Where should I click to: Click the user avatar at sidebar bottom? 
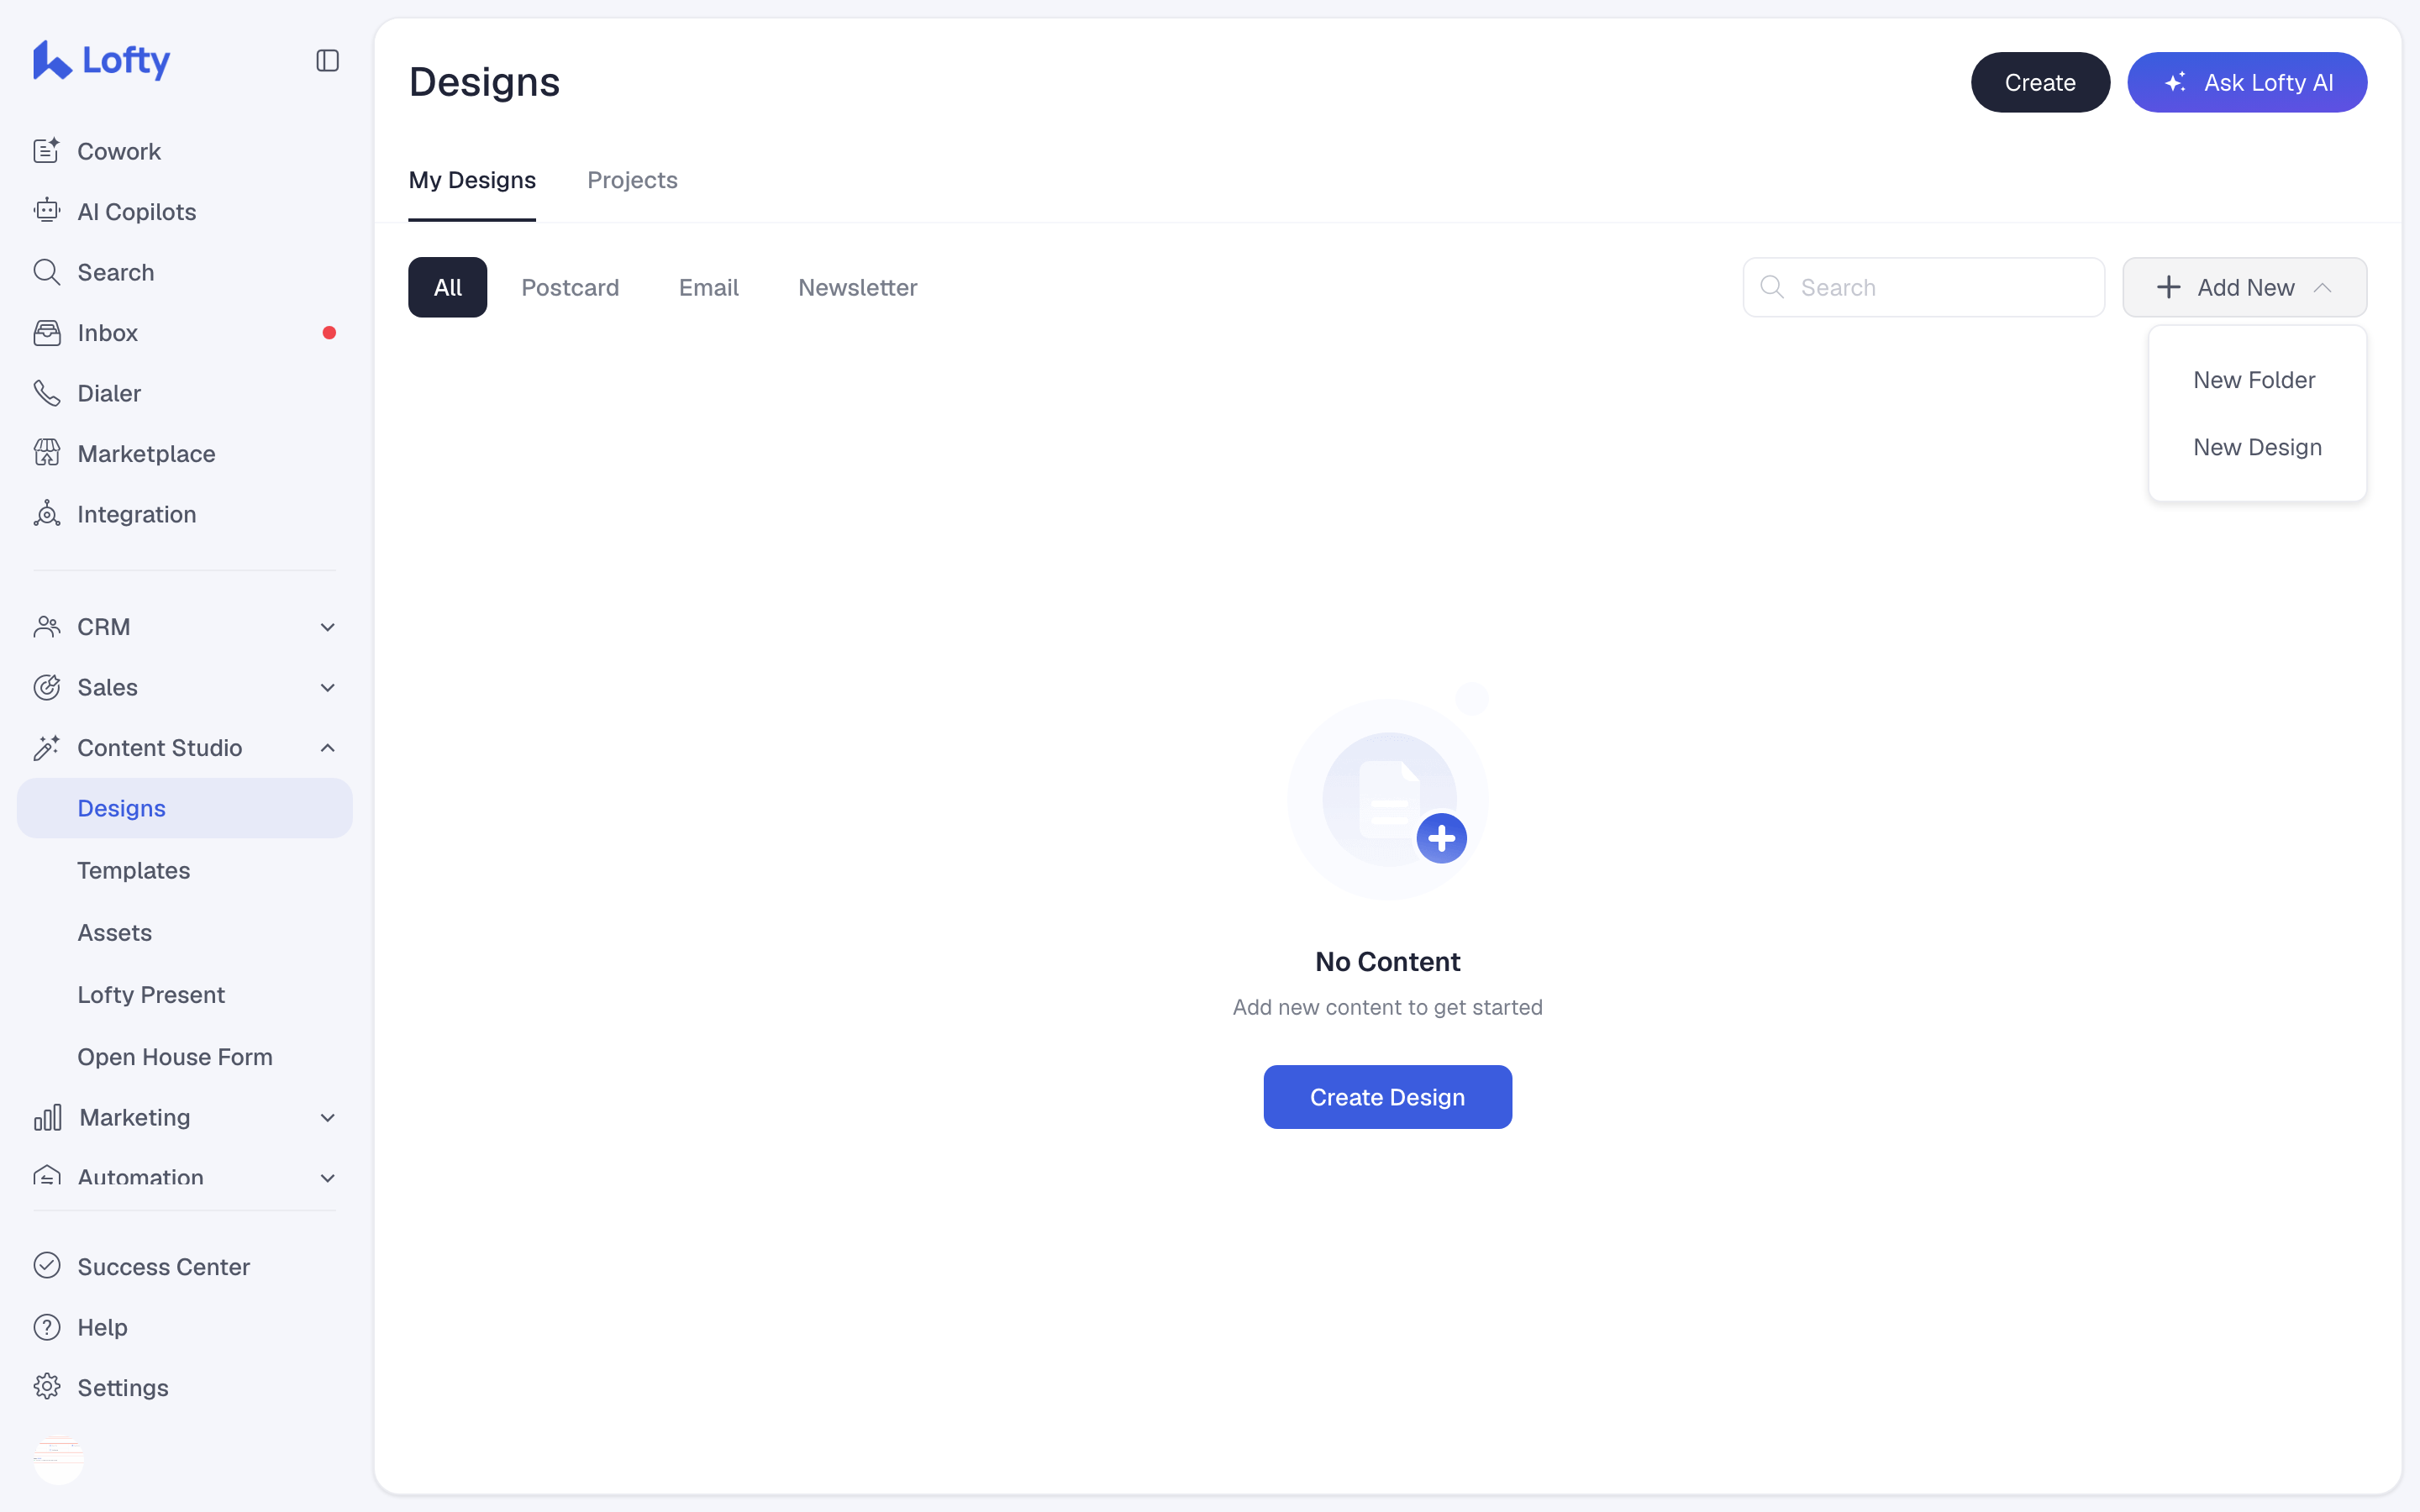[x=59, y=1459]
